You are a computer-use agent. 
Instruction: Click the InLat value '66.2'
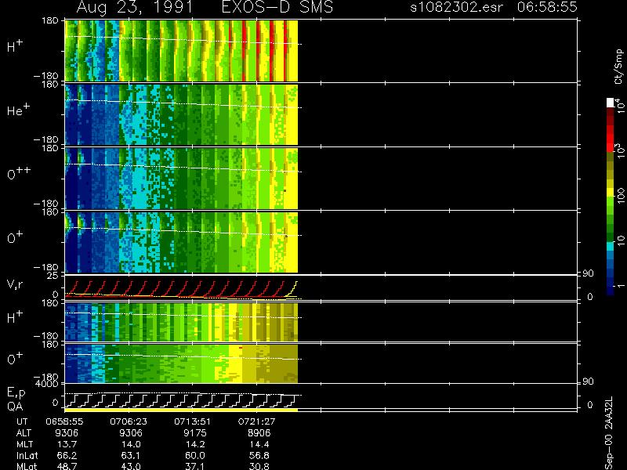pos(67,456)
